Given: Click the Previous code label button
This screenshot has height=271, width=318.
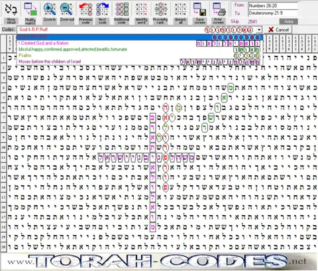Looking at the screenshot, I should (x=85, y=21).
